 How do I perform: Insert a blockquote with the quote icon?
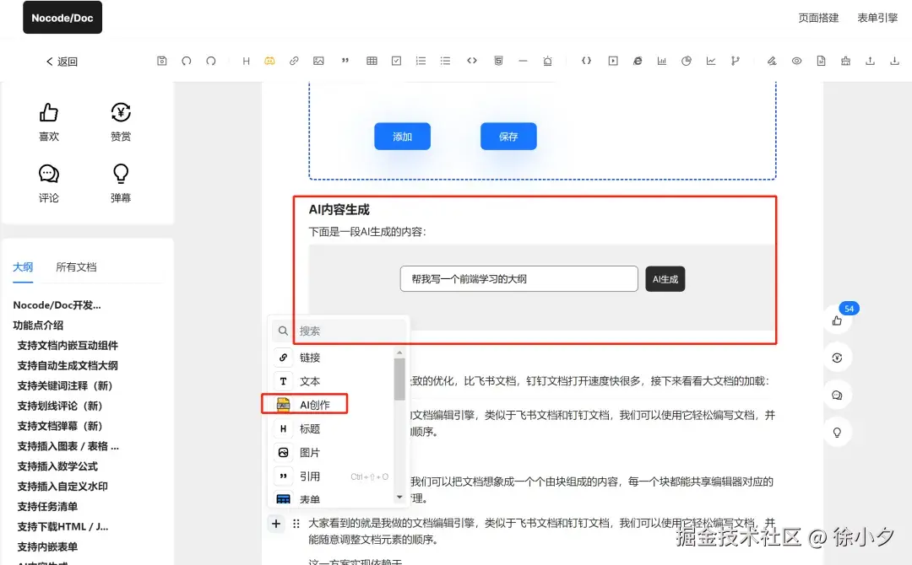click(x=345, y=61)
